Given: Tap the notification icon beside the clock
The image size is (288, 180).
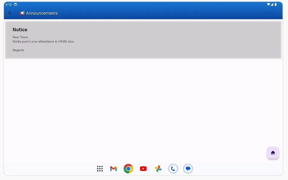Looking at the screenshot, I should [15, 5].
